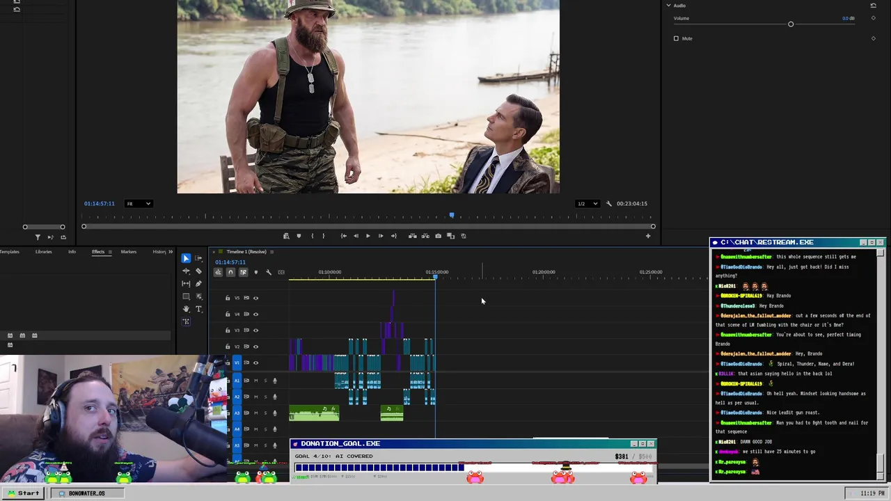Collapse the Audio section chevron
891x501 pixels.
[668, 6]
